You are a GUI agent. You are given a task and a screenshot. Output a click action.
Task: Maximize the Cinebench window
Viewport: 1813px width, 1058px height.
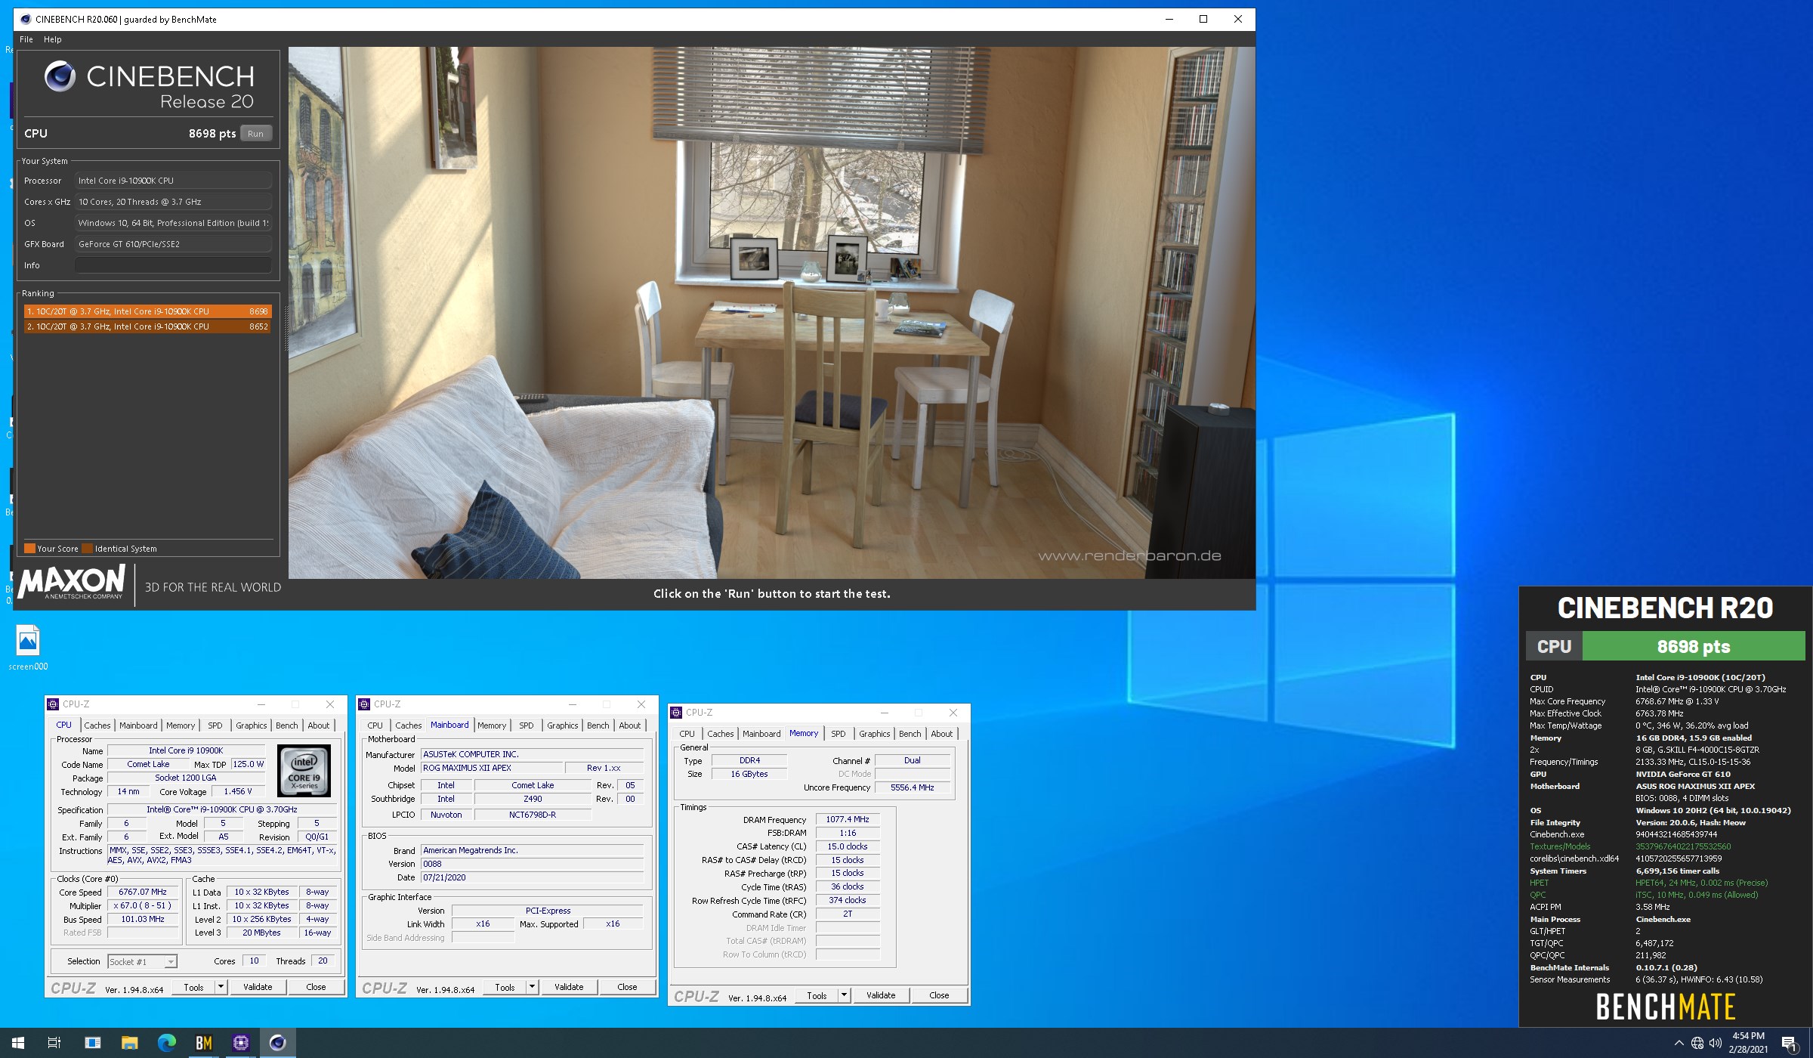tap(1203, 20)
